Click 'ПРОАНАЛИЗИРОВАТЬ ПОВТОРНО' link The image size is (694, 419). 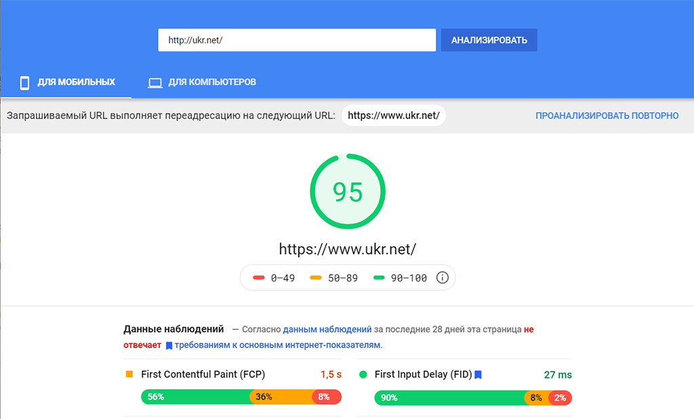click(x=607, y=116)
